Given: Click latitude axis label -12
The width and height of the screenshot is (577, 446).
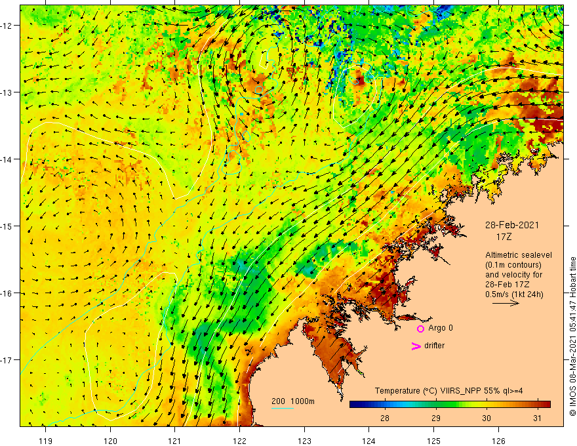Looking at the screenshot, I should pos(7,26).
